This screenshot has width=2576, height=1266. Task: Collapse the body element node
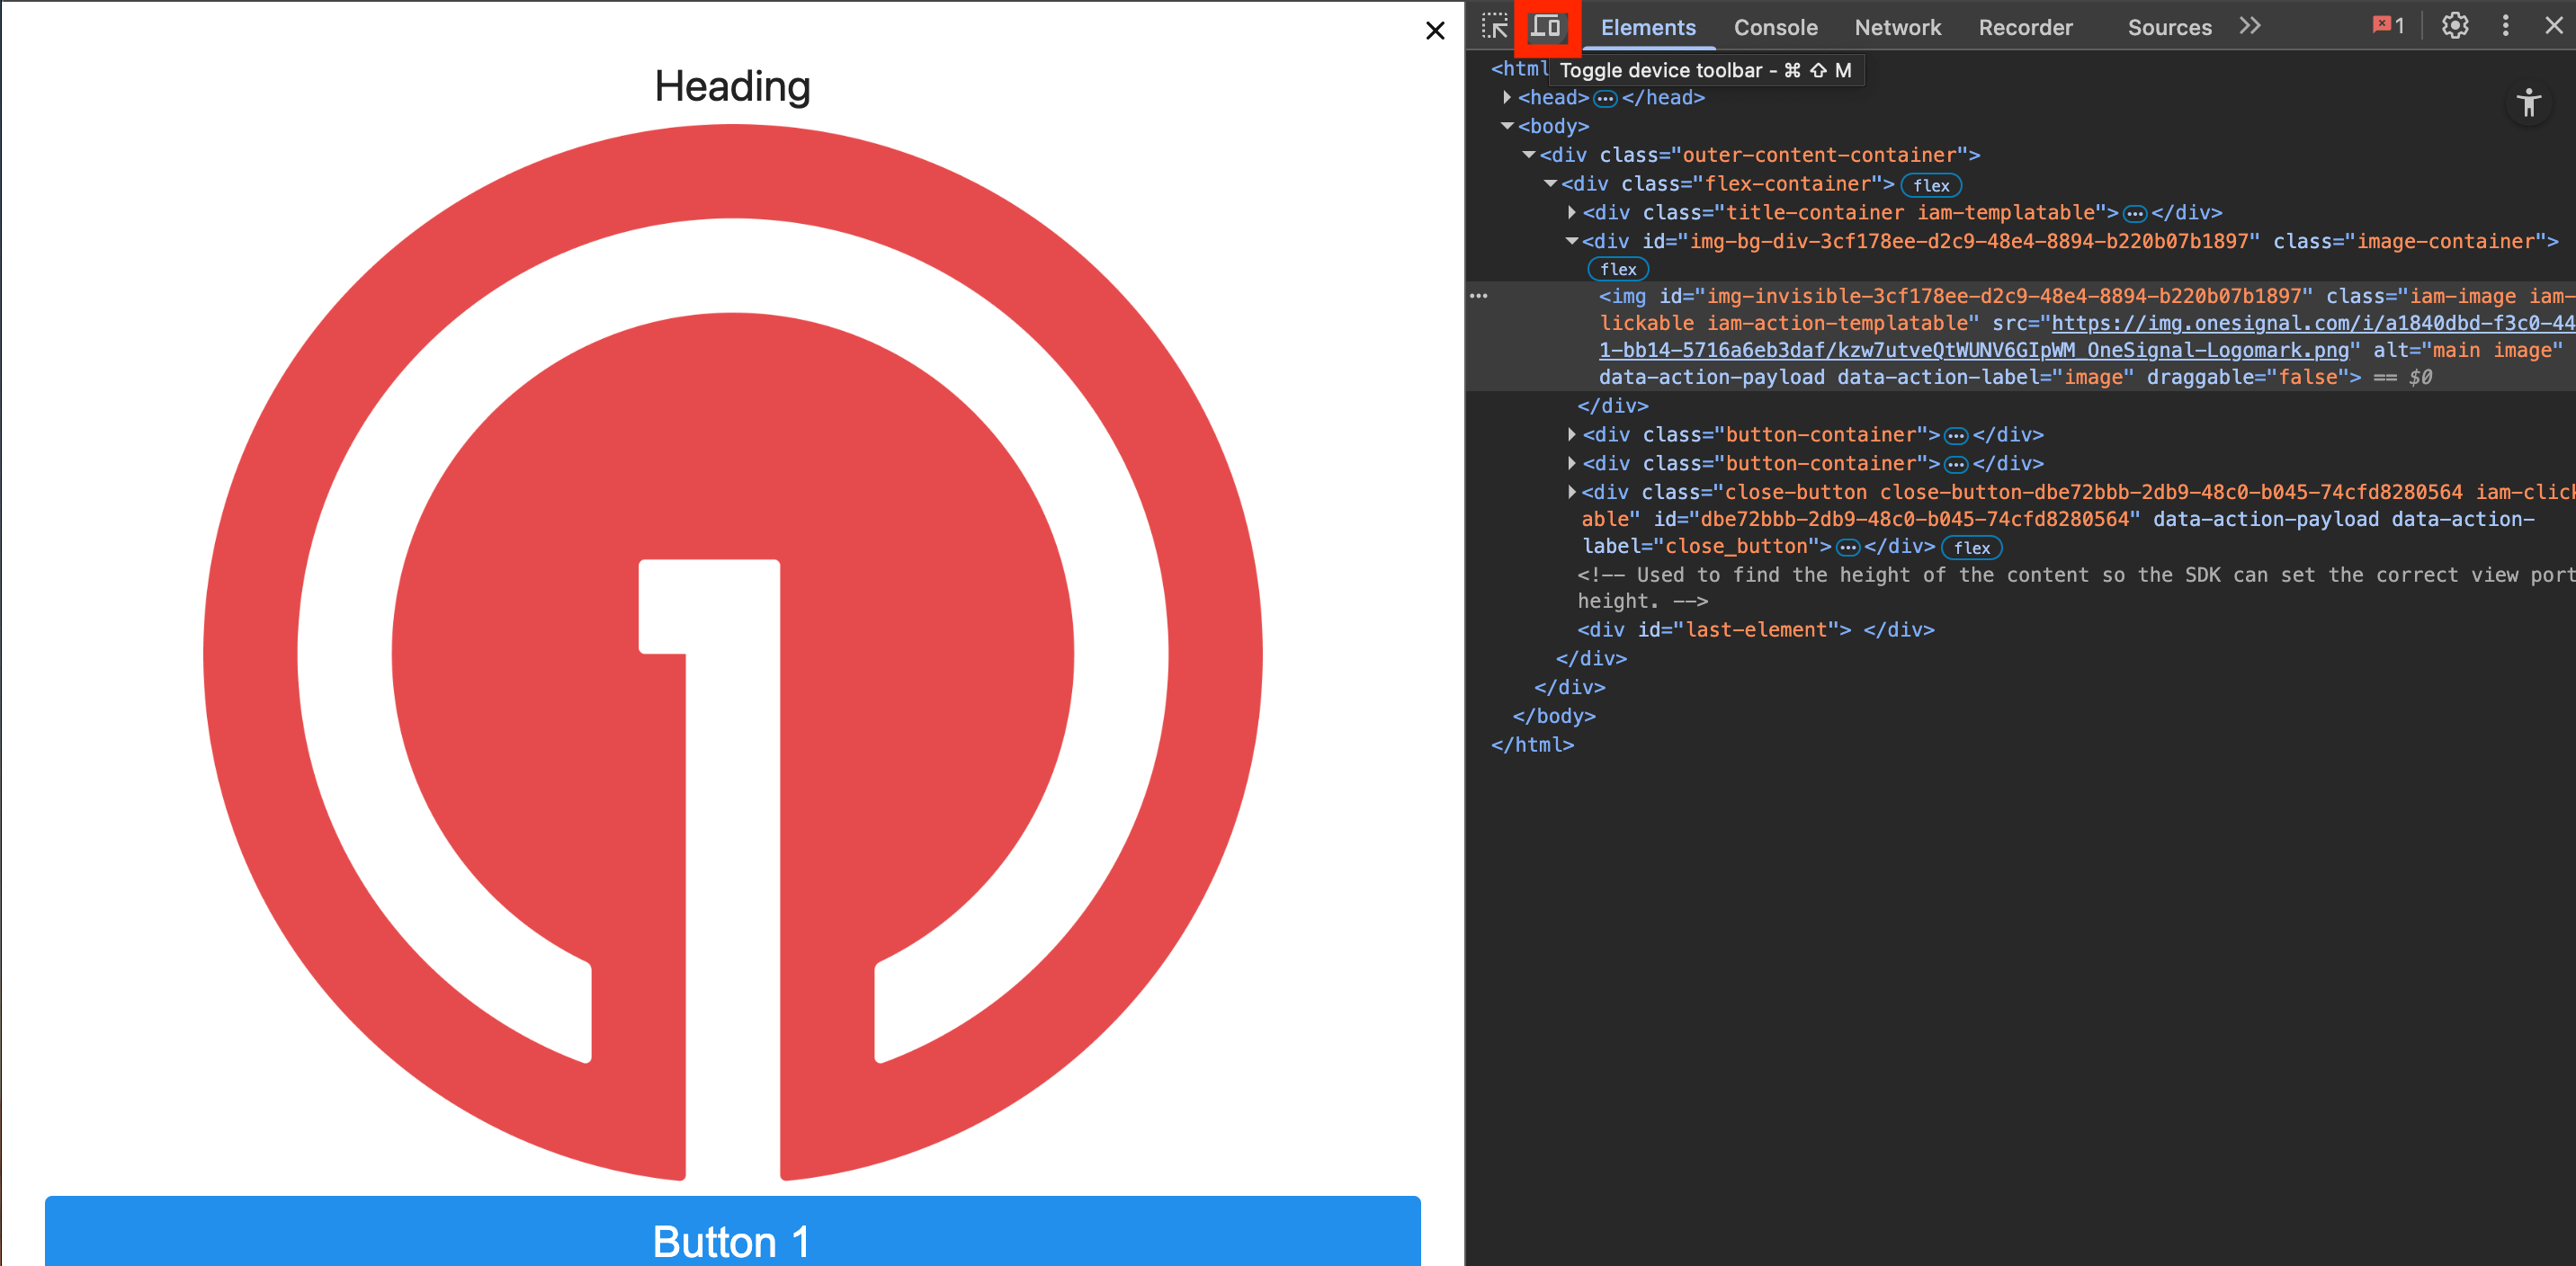point(1507,126)
